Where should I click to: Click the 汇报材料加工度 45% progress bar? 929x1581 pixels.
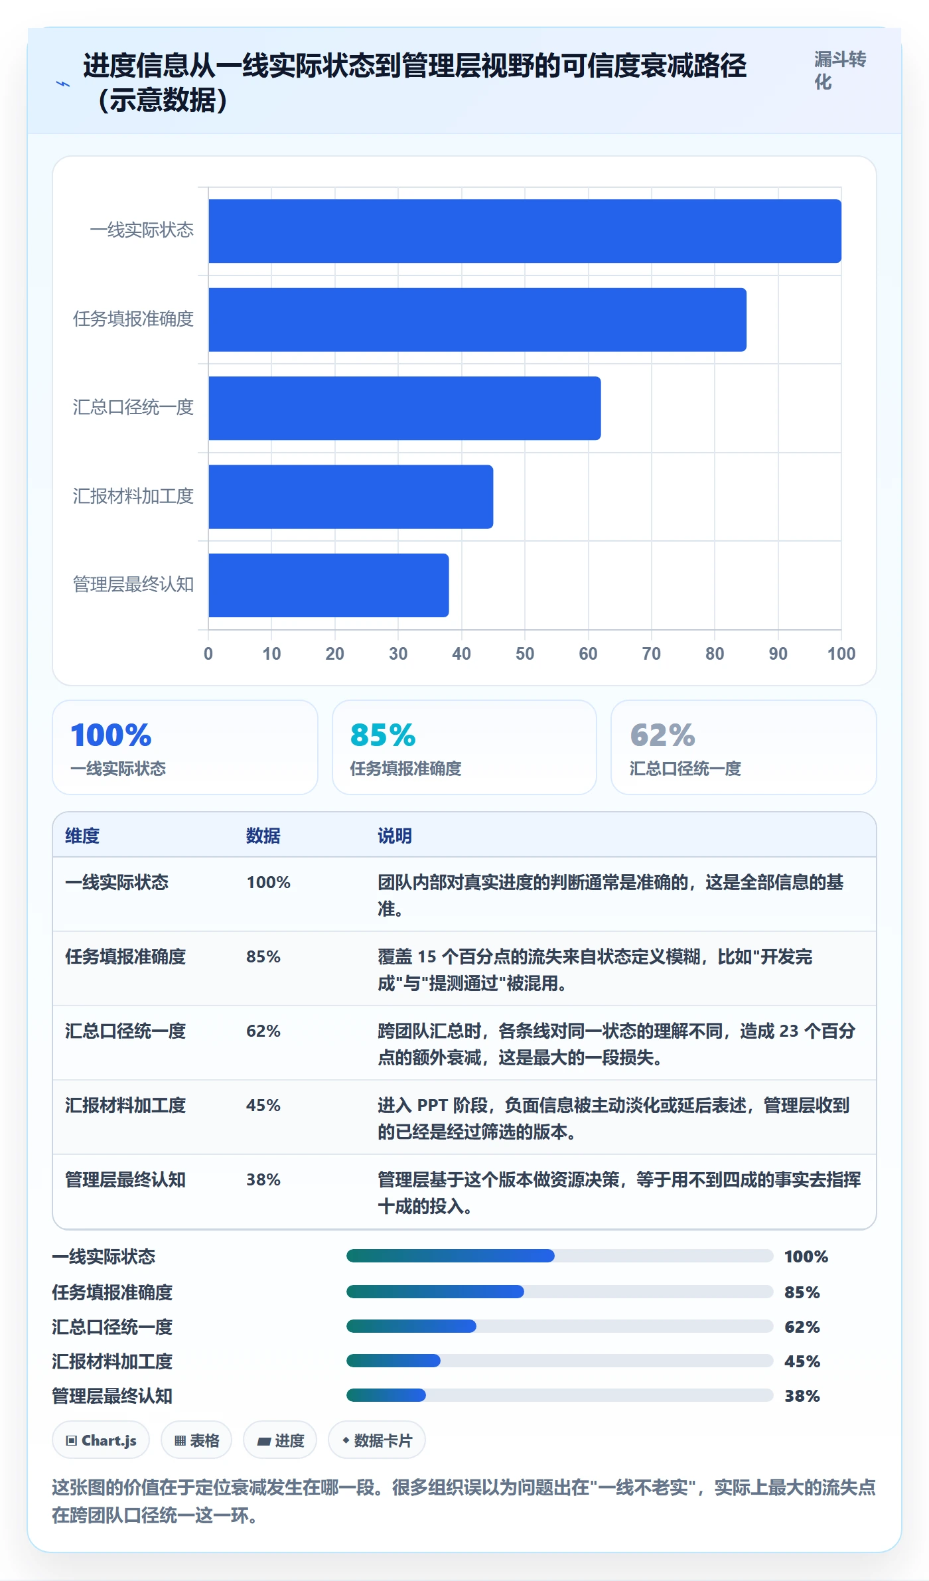560,1361
